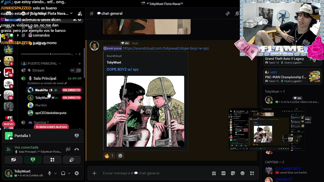Open threads icon in channel header
324x182 pixels.
tap(228, 13)
